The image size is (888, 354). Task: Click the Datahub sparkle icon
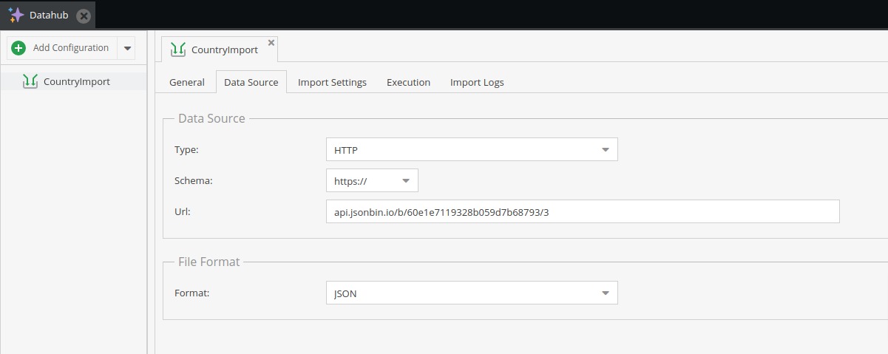(x=16, y=15)
